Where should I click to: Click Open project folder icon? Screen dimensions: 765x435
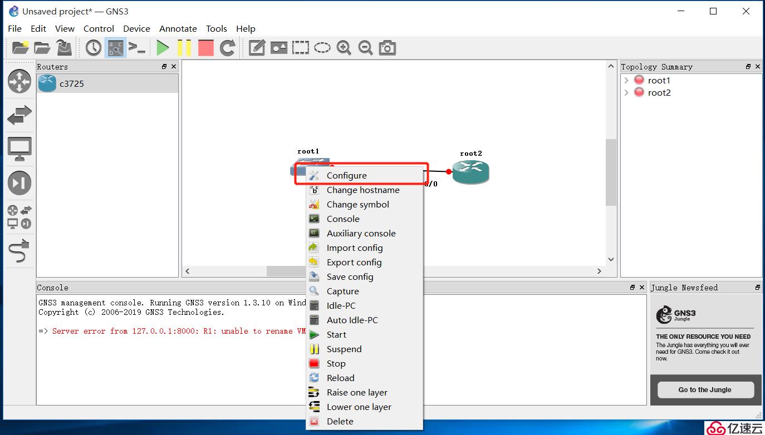tap(42, 48)
